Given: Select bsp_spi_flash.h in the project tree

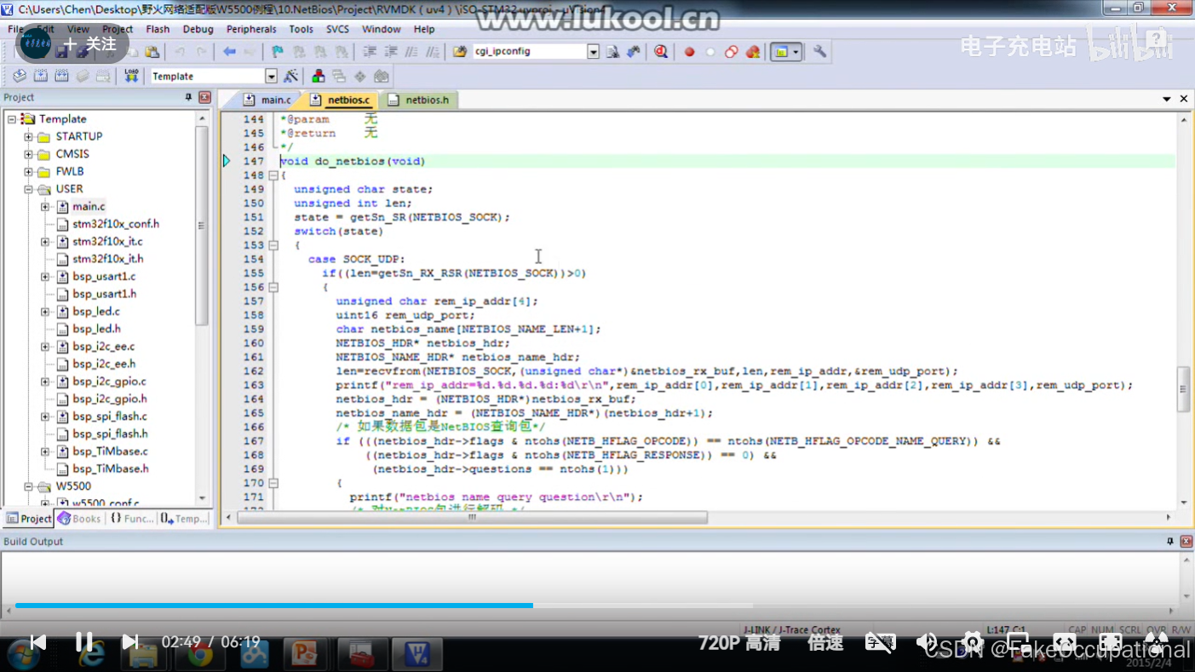Looking at the screenshot, I should [110, 434].
